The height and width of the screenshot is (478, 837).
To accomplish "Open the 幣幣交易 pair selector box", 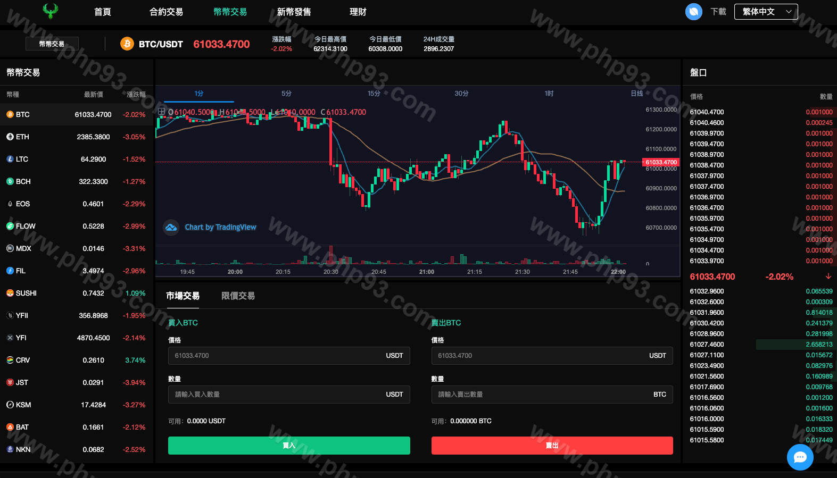I will (x=52, y=44).
